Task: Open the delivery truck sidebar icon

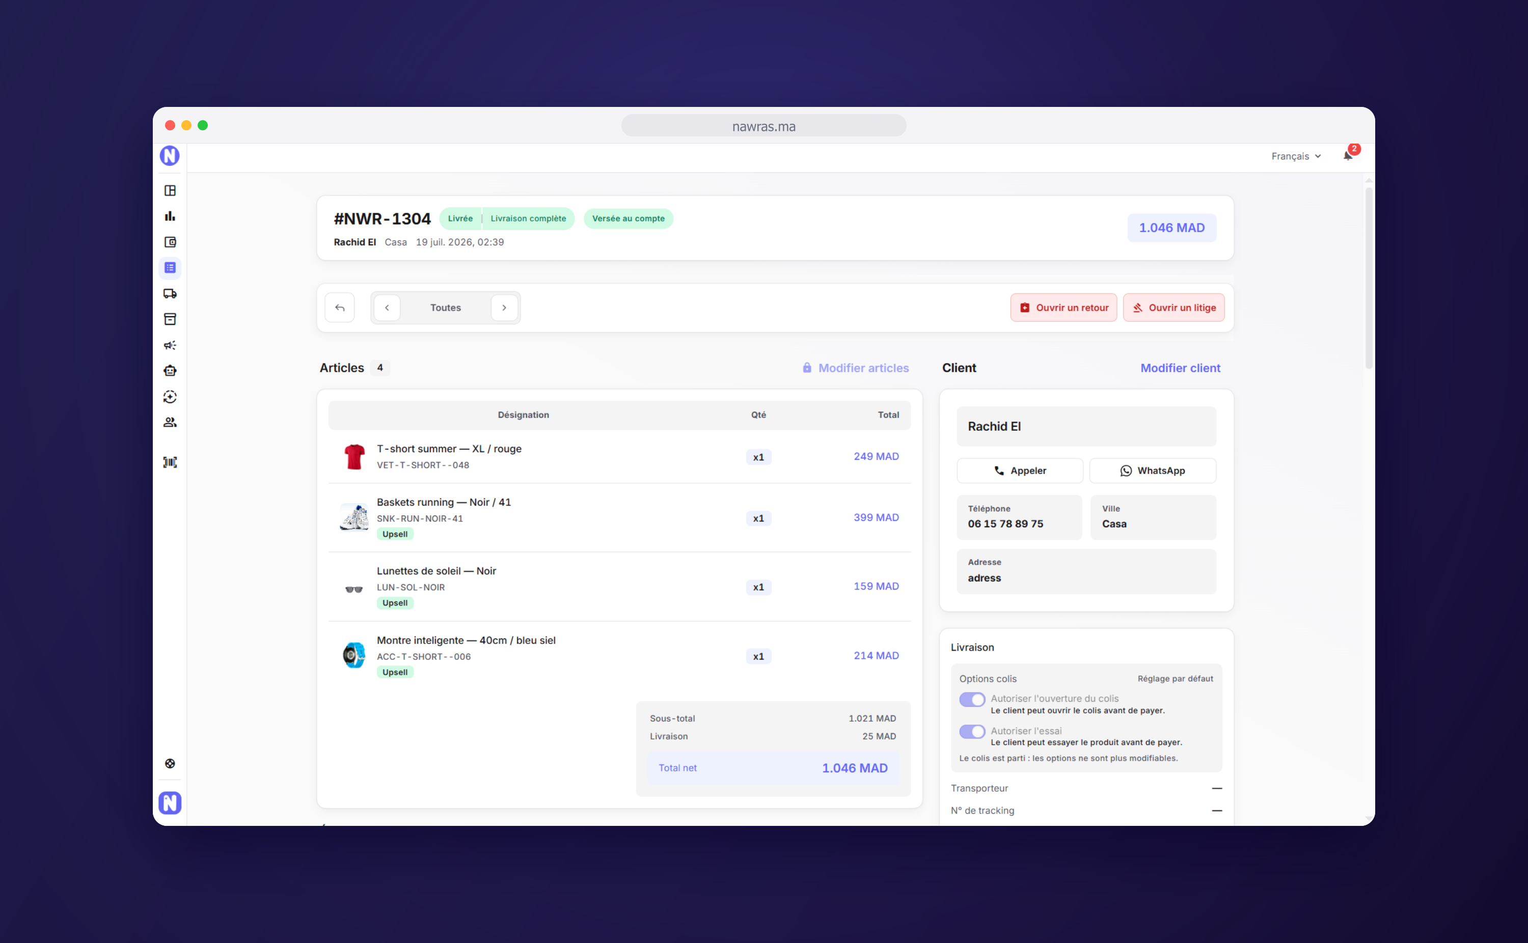Action: point(170,293)
